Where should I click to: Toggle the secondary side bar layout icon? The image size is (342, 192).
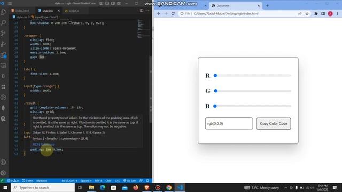click(113, 4)
